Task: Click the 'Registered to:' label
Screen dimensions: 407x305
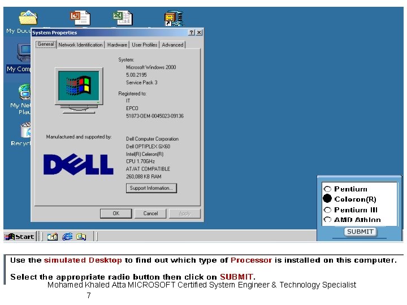Action: click(x=132, y=93)
